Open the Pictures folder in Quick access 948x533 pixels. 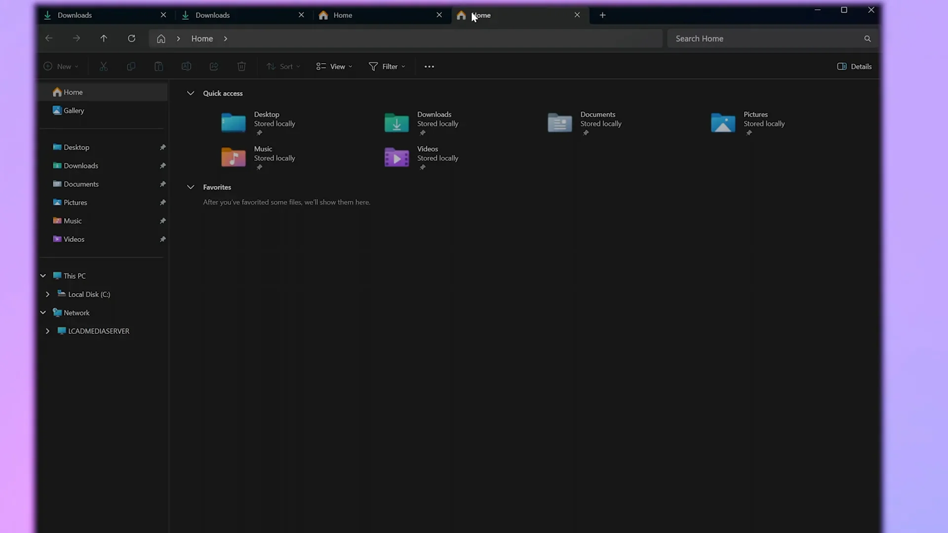[x=748, y=123]
